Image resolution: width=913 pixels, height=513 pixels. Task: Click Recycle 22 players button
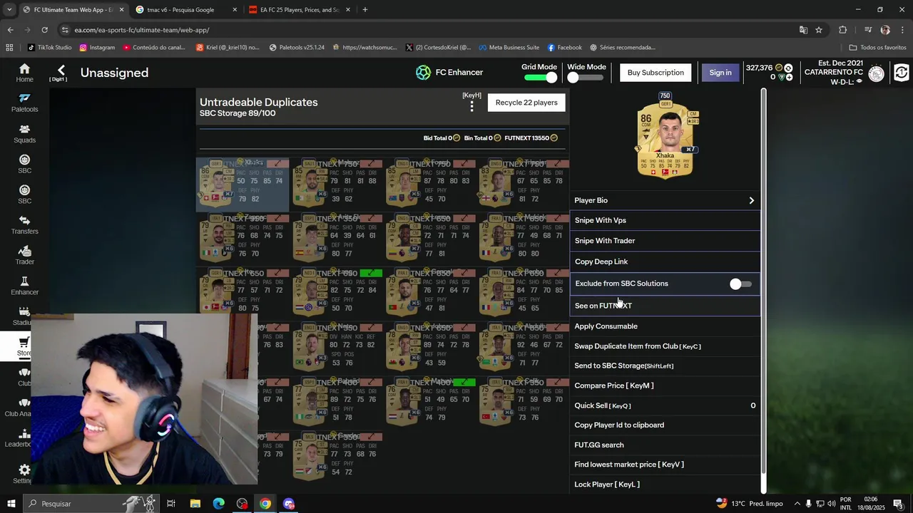click(x=526, y=103)
